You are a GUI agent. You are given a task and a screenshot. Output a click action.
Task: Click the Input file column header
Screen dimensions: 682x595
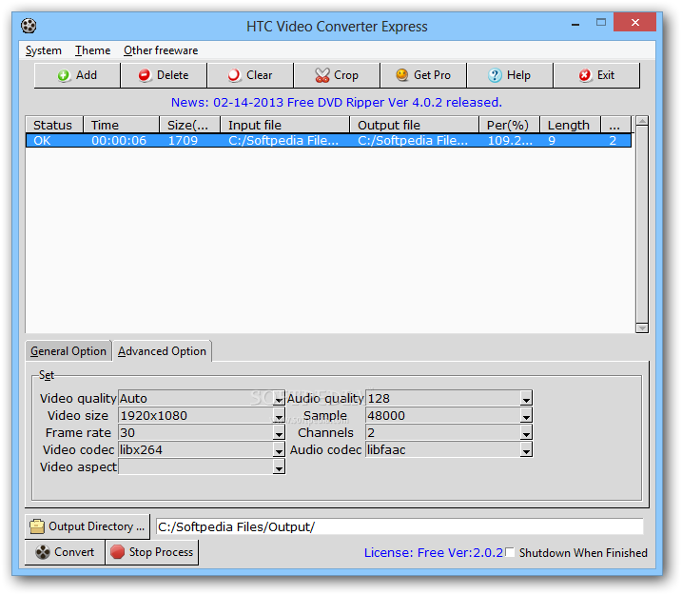coord(285,125)
